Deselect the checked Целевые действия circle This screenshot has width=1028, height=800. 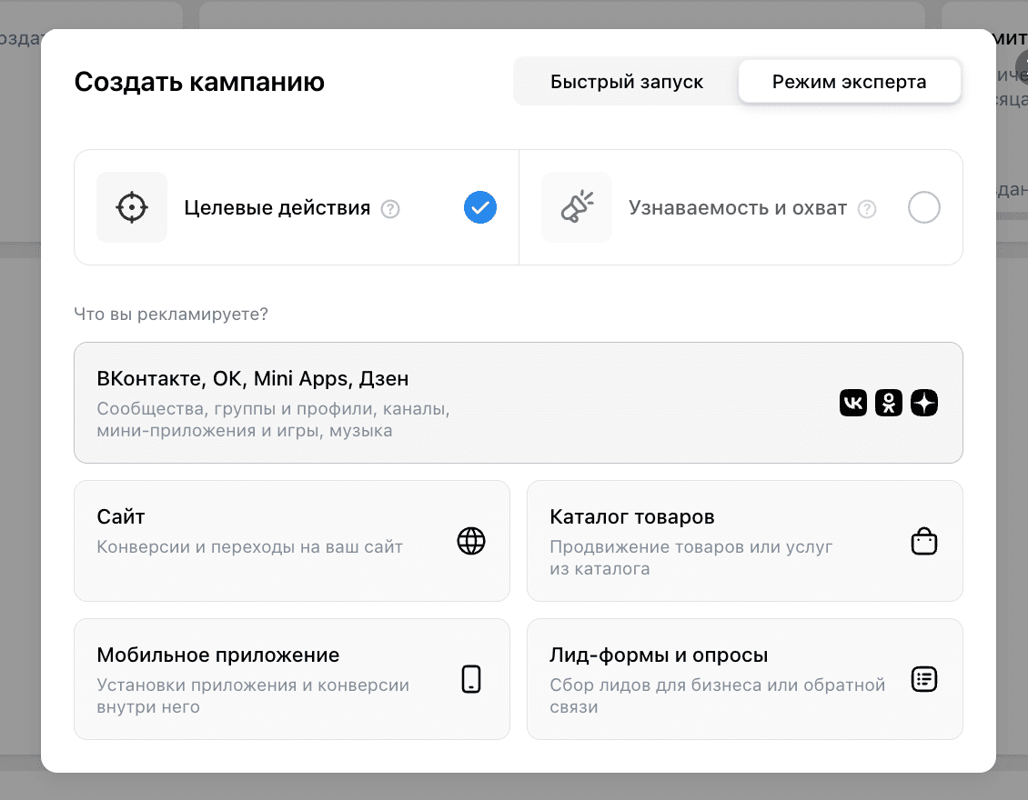480,207
